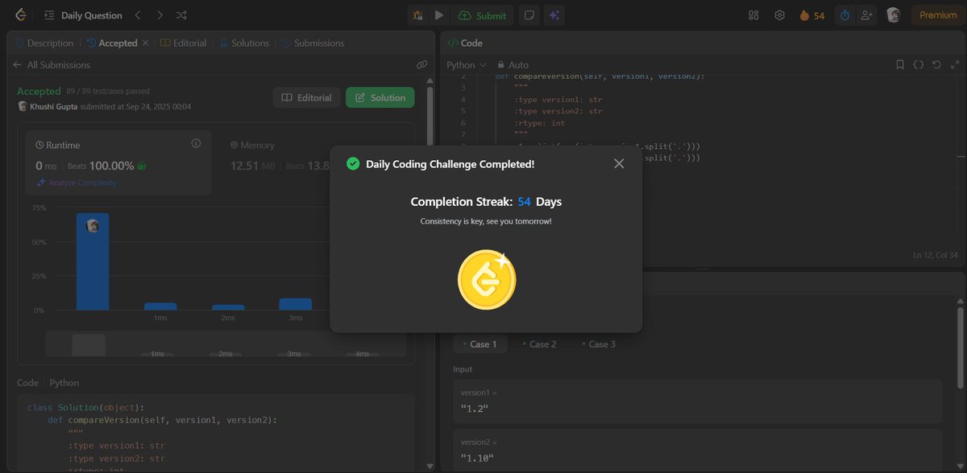This screenshot has width=967, height=473.
Task: Close the Accepted tab
Action: (145, 43)
